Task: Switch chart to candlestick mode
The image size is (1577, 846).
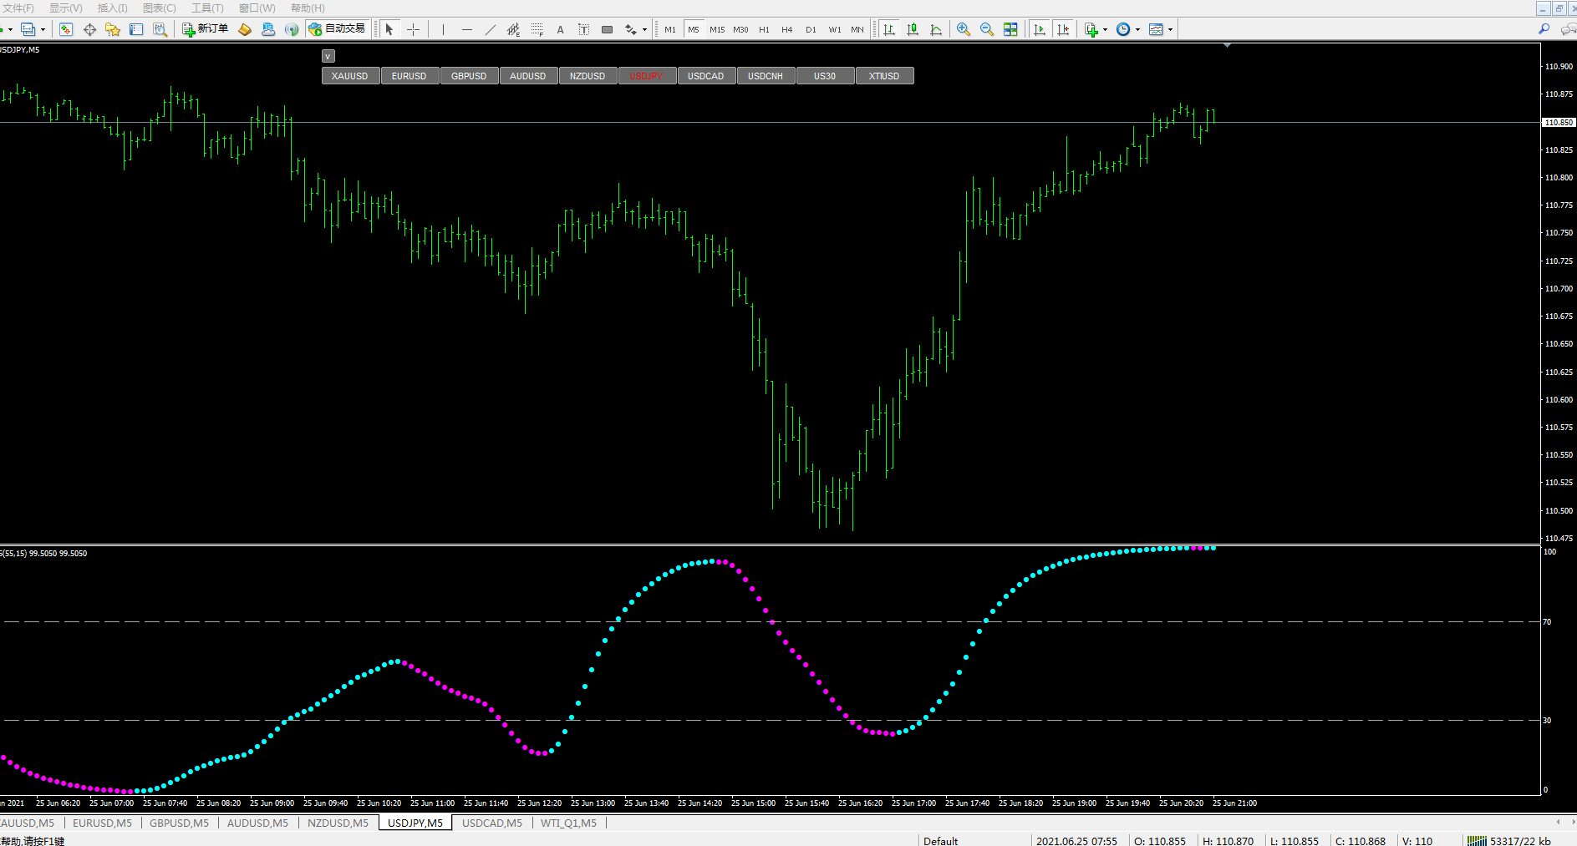Action: pos(913,29)
